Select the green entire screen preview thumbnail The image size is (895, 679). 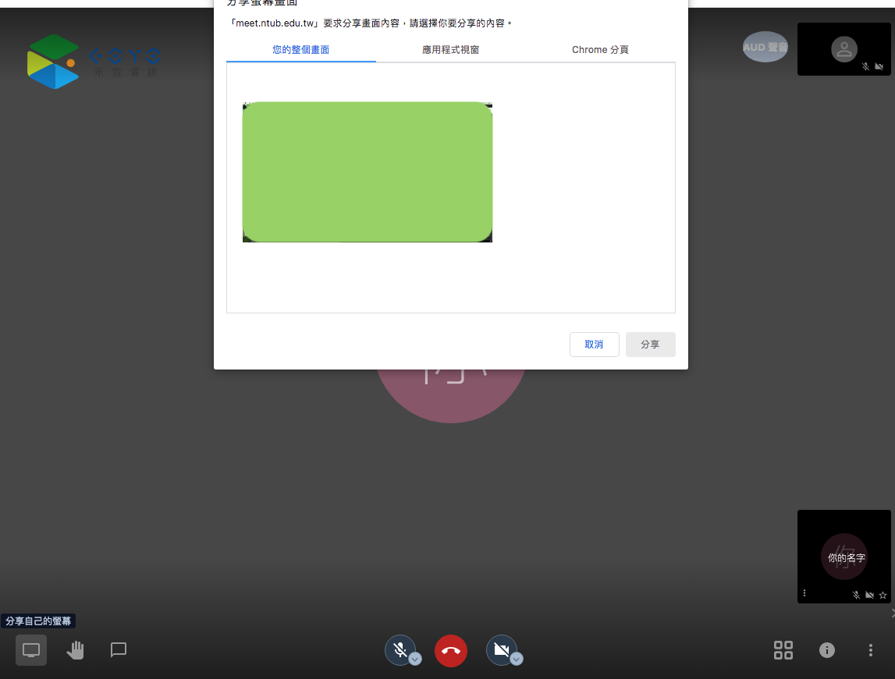click(x=368, y=172)
